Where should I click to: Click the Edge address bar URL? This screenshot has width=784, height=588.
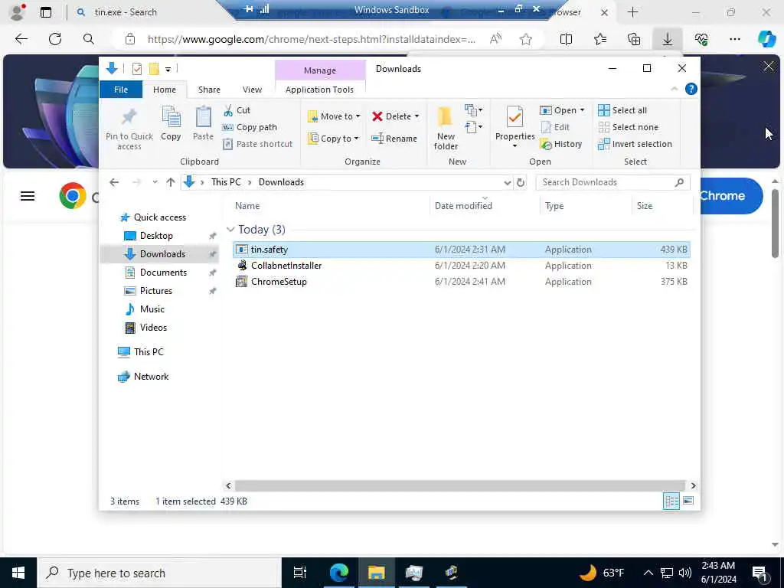pos(311,40)
